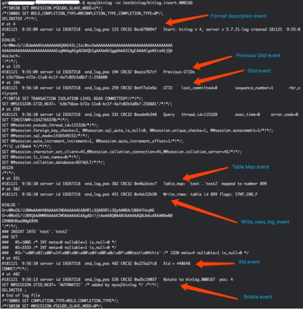
Task: Click the '# at 123' position line
Action: click(11, 66)
